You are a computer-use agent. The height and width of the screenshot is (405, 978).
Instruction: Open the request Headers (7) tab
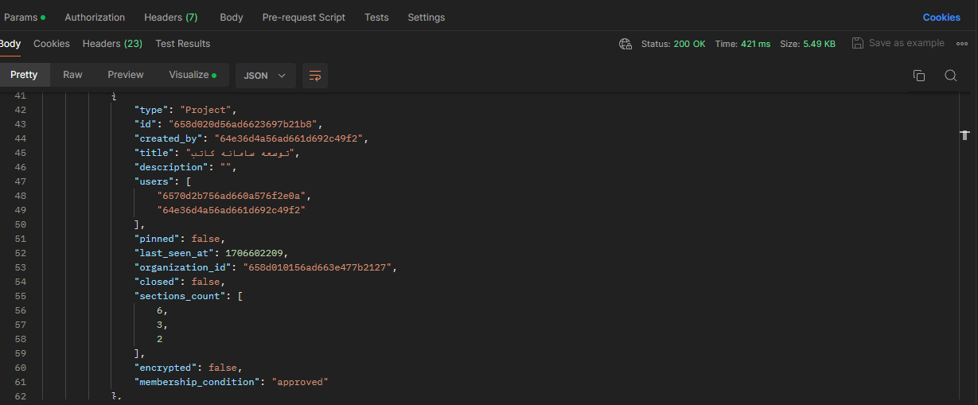[170, 18]
